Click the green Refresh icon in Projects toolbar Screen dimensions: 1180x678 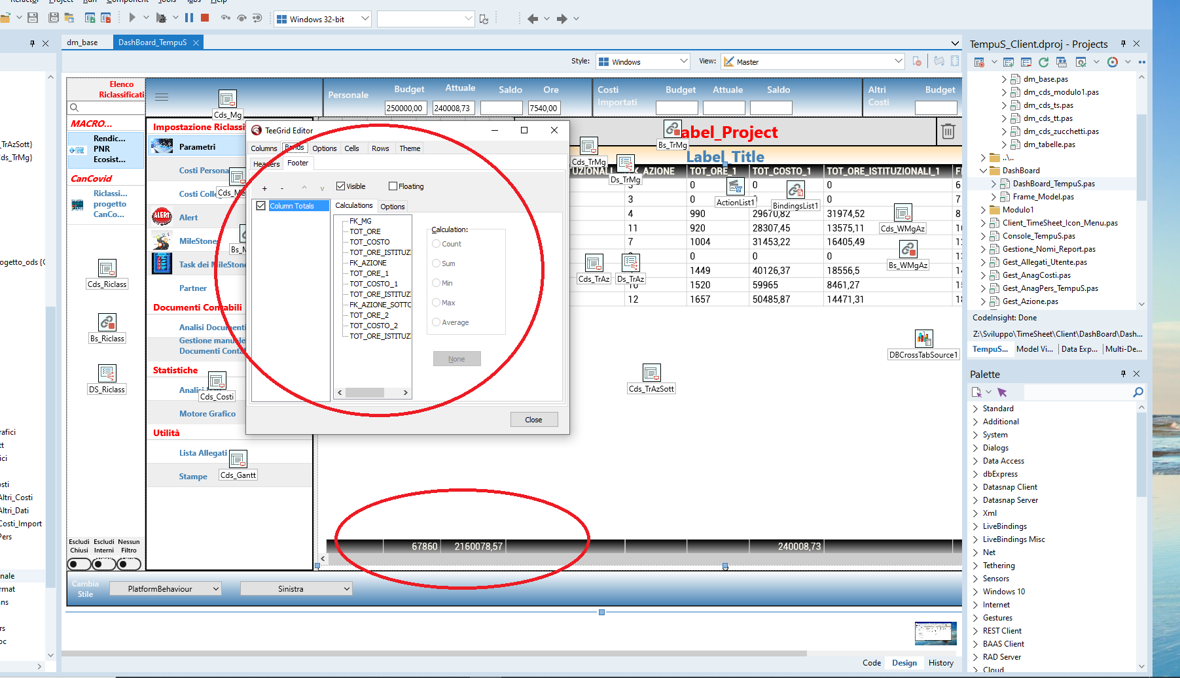pyautogui.click(x=1044, y=62)
